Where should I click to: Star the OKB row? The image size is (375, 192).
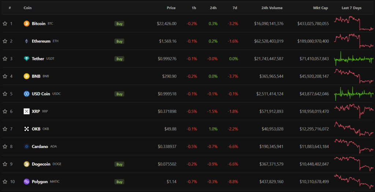click(5, 129)
